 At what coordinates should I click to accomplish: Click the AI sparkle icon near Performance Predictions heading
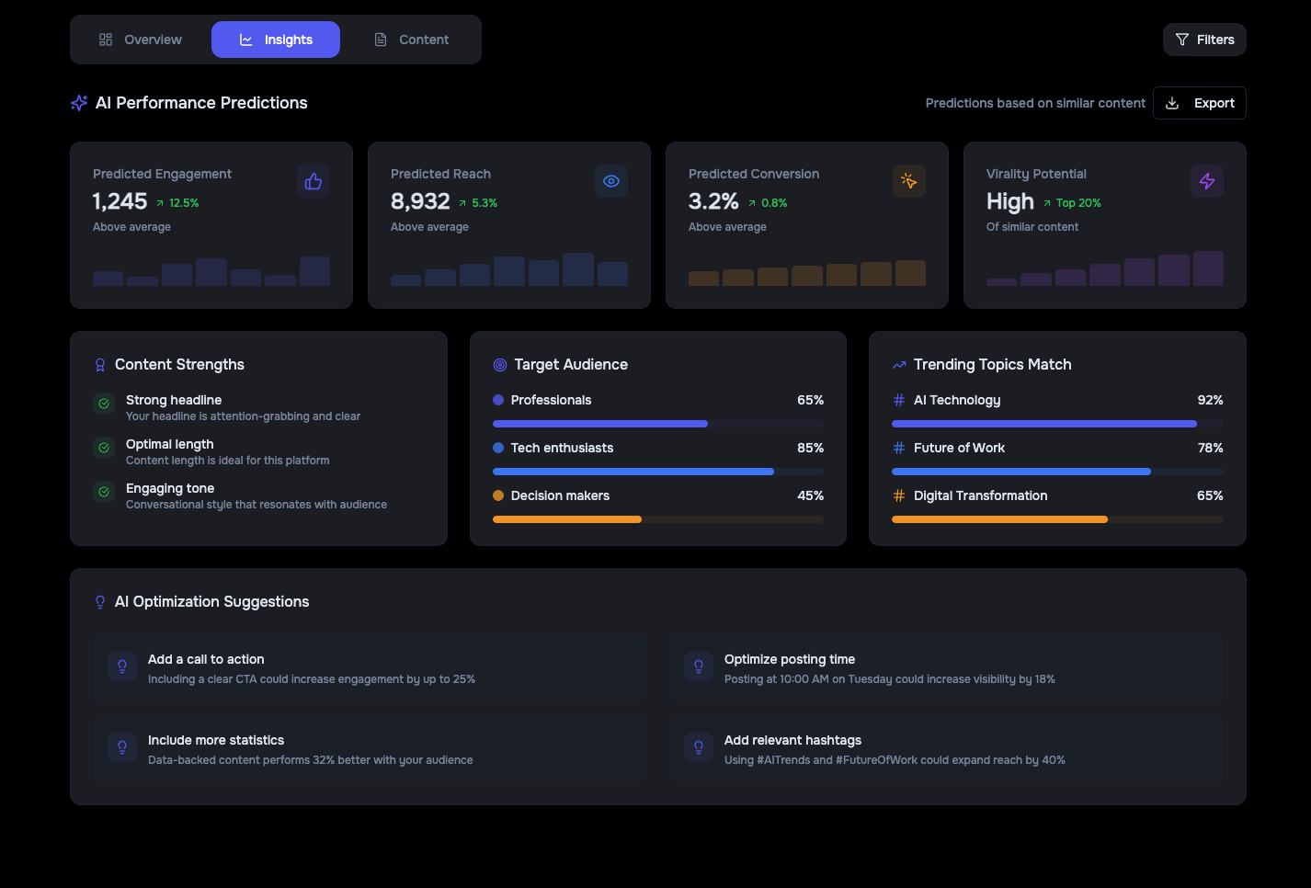pyautogui.click(x=79, y=102)
